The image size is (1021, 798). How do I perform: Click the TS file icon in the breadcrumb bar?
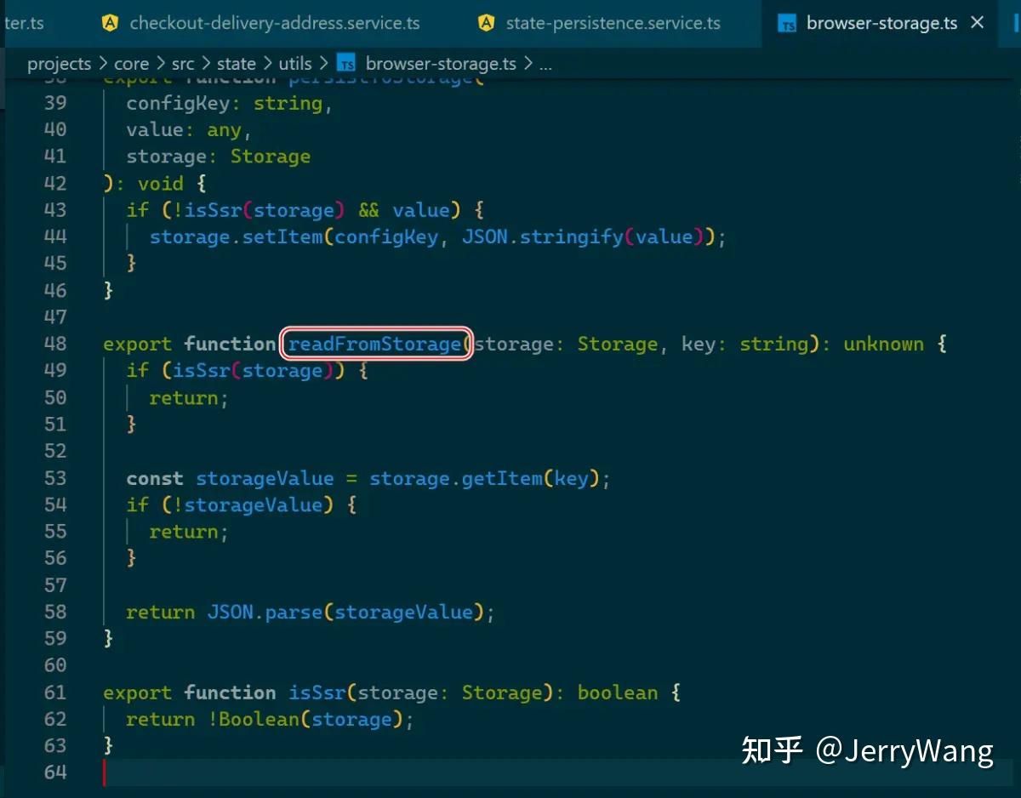(x=345, y=63)
